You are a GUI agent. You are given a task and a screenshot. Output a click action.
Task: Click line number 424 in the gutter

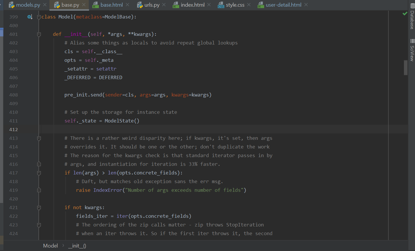click(14, 234)
